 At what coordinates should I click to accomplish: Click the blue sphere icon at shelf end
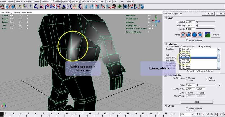tap(141, 6)
